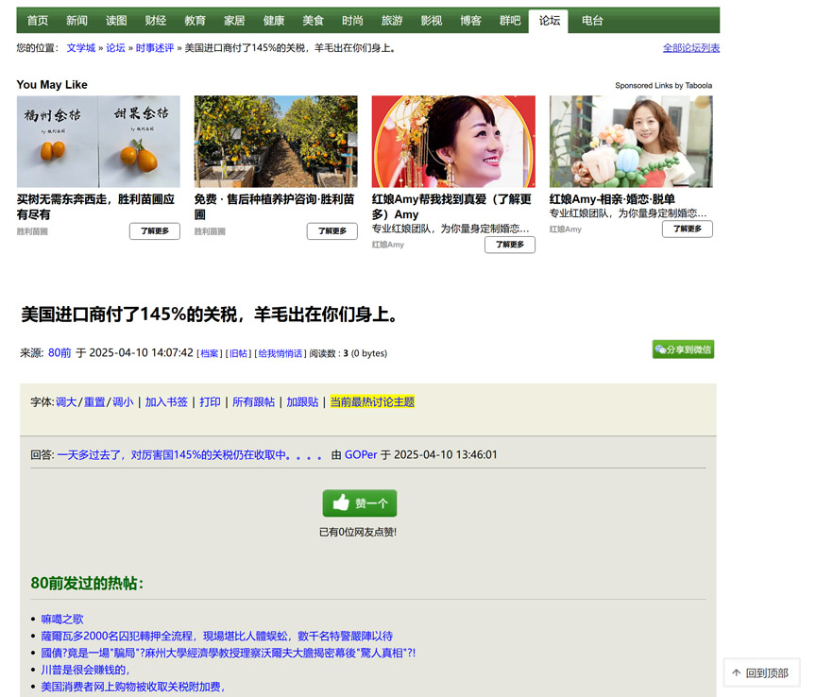The width and height of the screenshot is (816, 697).
Task: Go to 首页 in the top menu
Action: pyautogui.click(x=38, y=20)
